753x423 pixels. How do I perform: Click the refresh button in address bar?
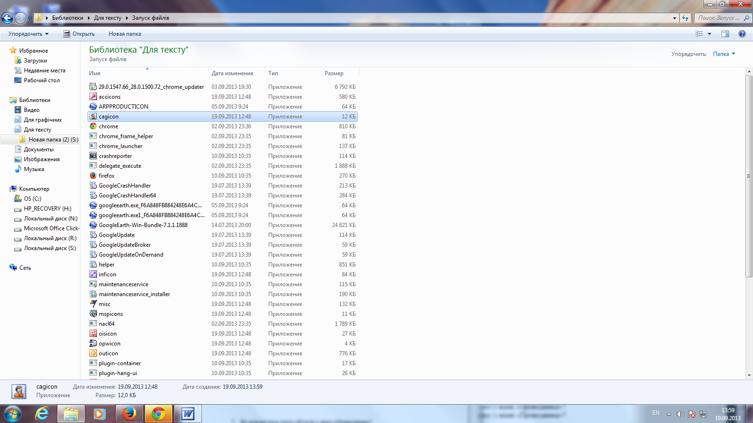tap(685, 18)
